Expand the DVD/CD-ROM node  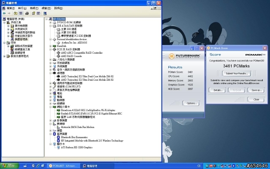(x=51, y=22)
